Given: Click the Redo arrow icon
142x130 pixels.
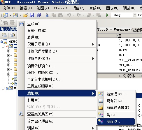Looking at the screenshot, I should (x=79, y=15).
